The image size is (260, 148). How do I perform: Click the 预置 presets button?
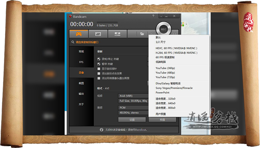[x=162, y=120]
